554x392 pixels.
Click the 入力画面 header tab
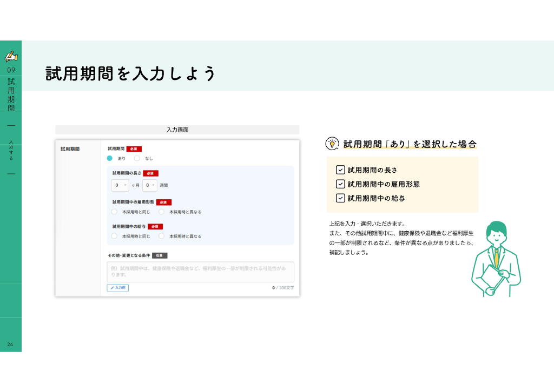tap(177, 130)
